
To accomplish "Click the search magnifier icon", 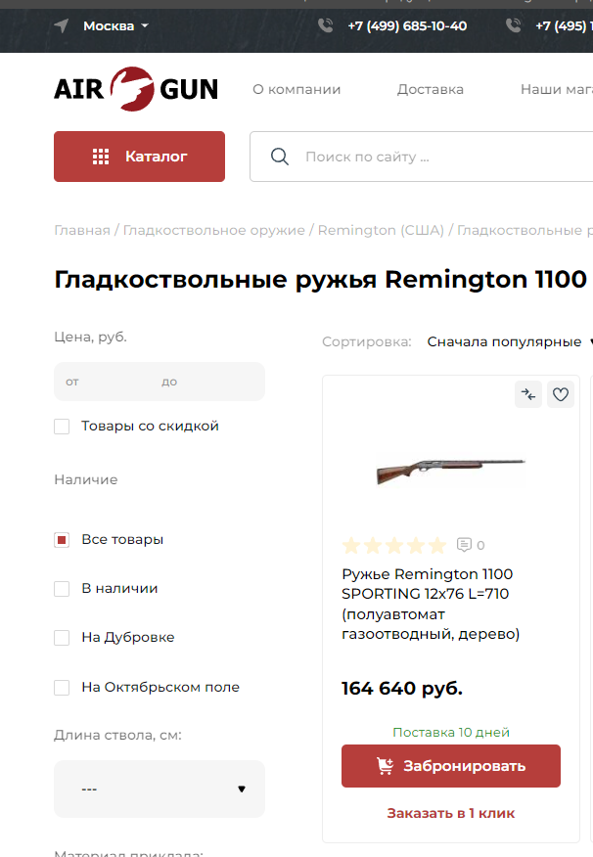I will [280, 157].
